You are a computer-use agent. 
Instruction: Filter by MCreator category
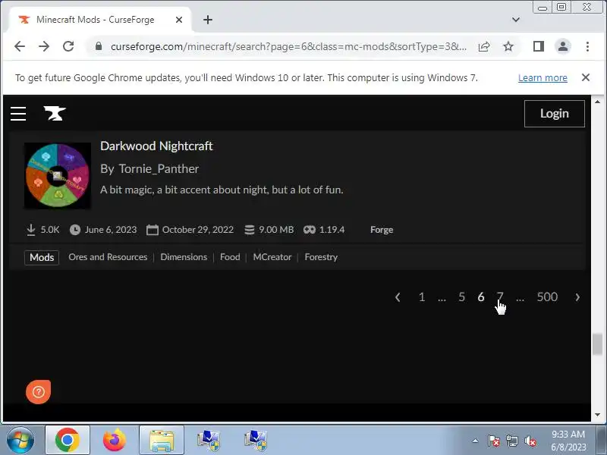click(272, 257)
